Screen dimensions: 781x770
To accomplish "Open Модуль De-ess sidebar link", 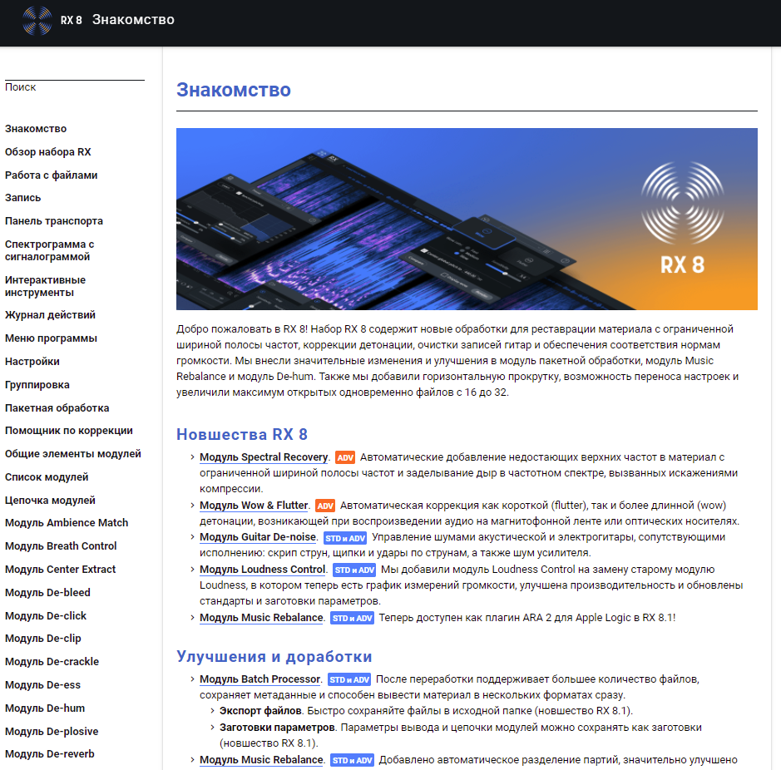I will pos(43,685).
